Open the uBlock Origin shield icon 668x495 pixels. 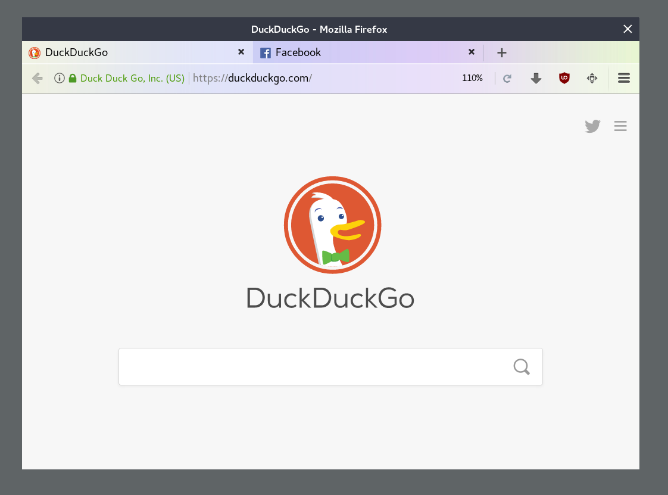tap(564, 78)
